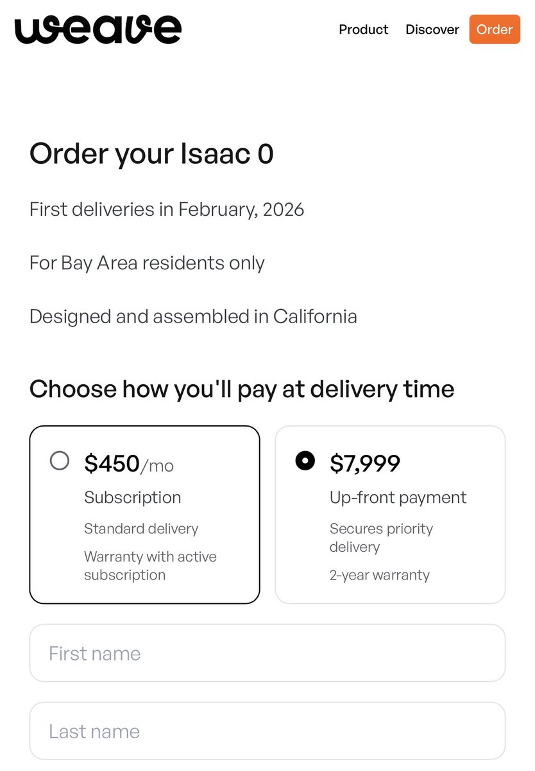
Task: Open the Discover menu item
Action: tap(432, 30)
